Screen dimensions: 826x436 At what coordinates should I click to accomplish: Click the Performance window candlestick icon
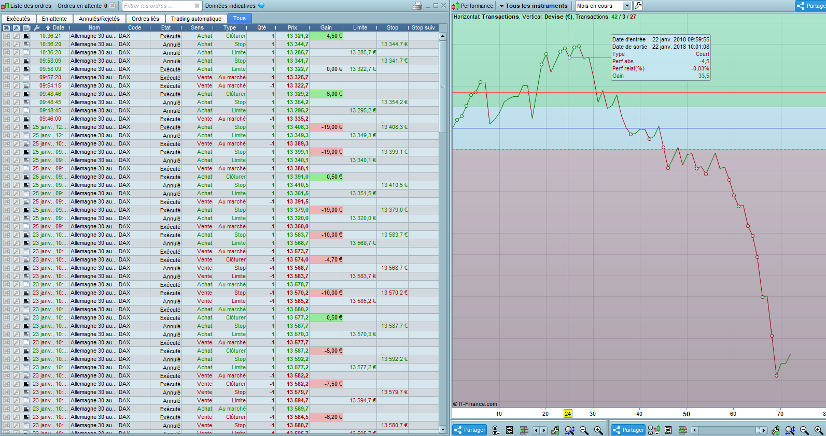coord(456,6)
